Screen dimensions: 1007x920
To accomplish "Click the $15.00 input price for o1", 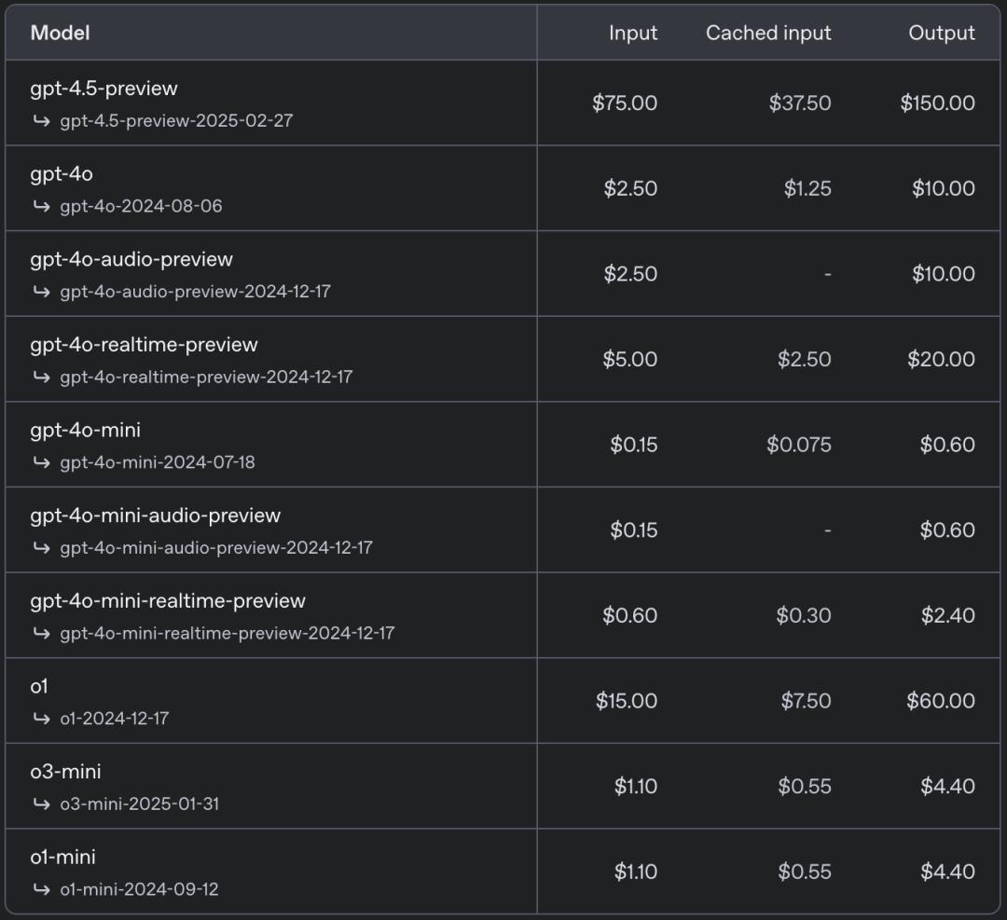I will click(627, 701).
